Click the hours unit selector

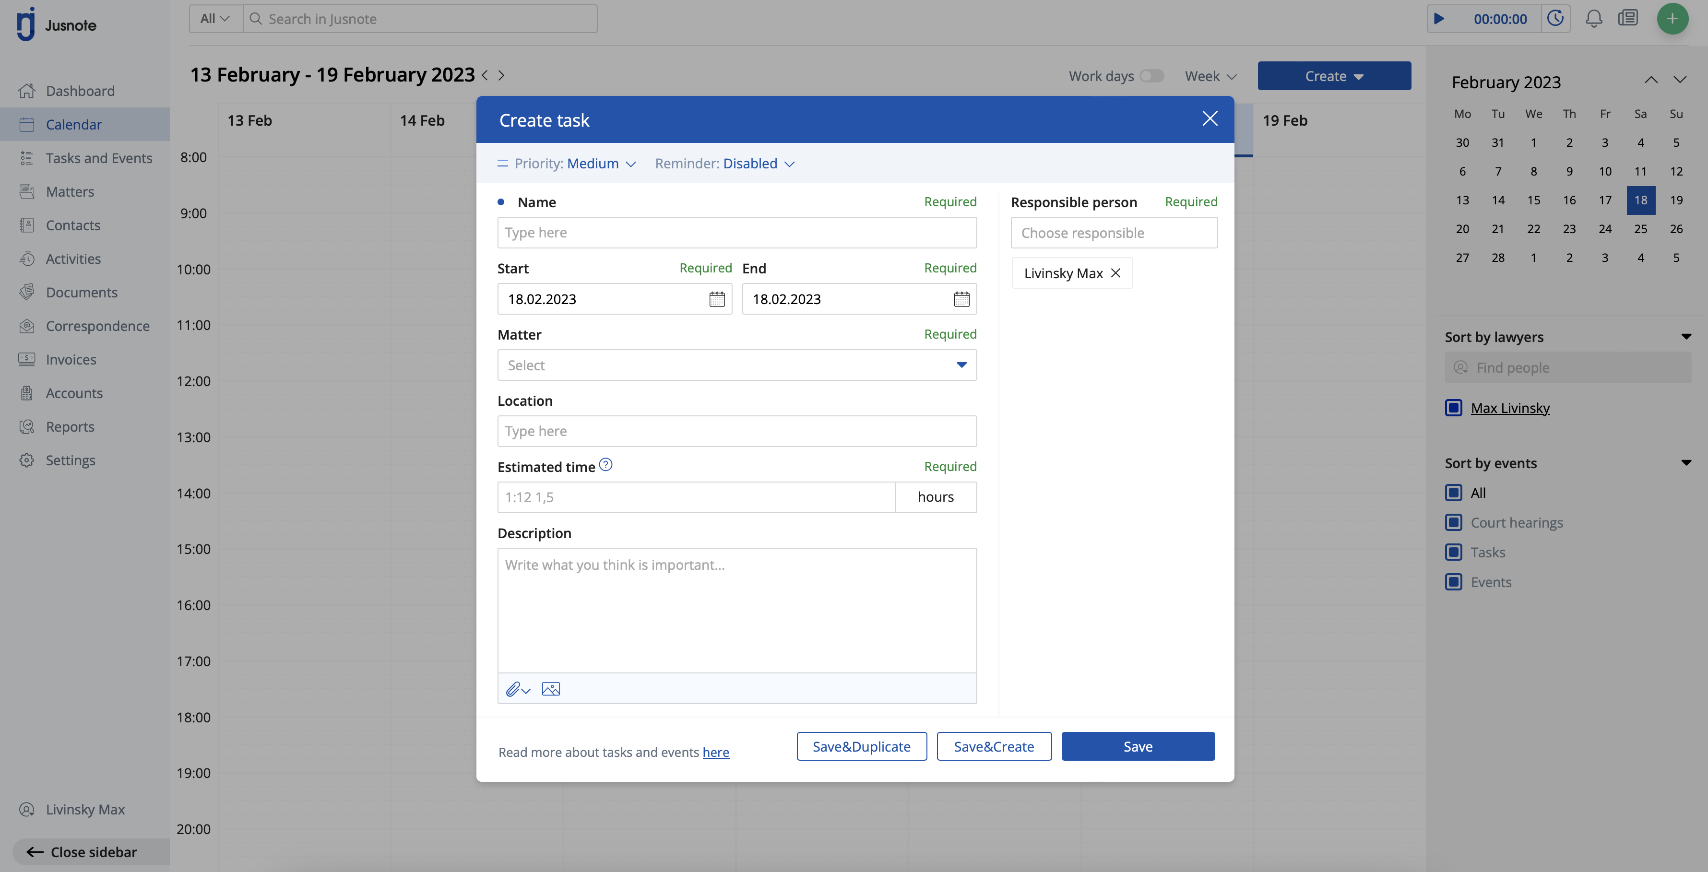coord(936,497)
